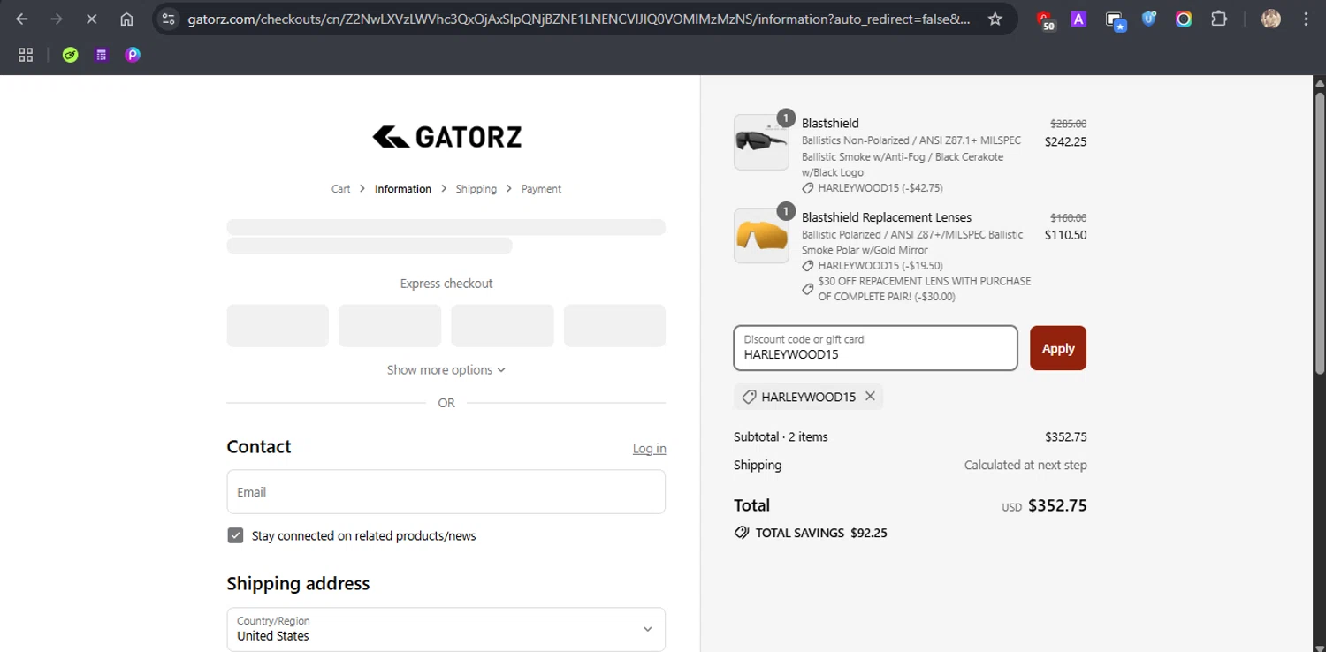Select the Information breadcrumb step
This screenshot has height=652, width=1326.
[403, 189]
